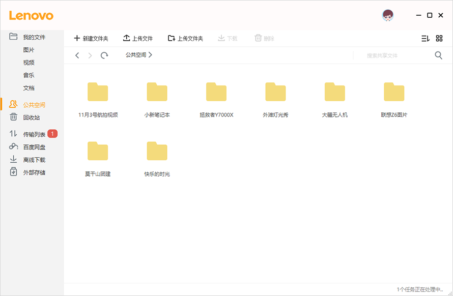Open the 百度网盘 cloud icon
The image size is (453, 296).
pyautogui.click(x=13, y=146)
